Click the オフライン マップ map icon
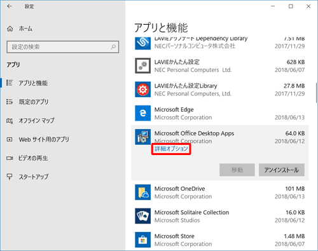Screen dimensions: 318x251 point(10,121)
